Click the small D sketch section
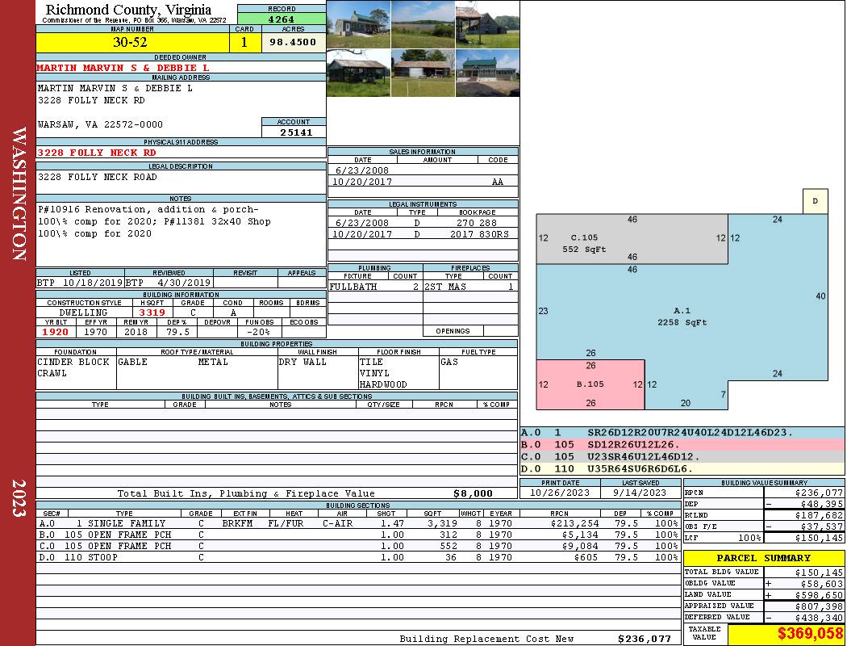This screenshot has width=847, height=646. coord(815,201)
